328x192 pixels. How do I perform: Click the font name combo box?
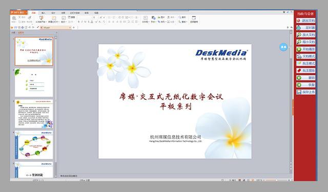pyautogui.click(x=85, y=17)
